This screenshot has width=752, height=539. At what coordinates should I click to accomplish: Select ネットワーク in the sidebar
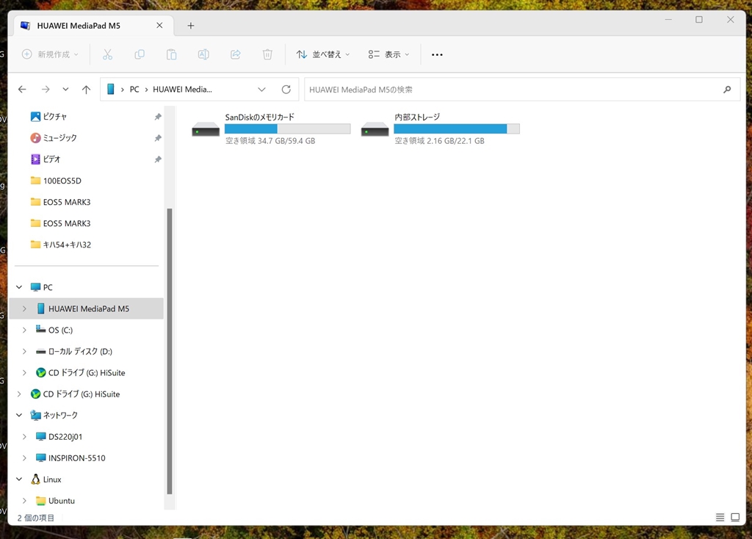(x=60, y=416)
